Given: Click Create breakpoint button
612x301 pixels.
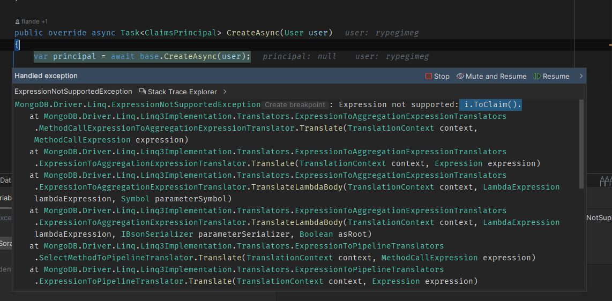Looking at the screenshot, I should click(x=295, y=105).
